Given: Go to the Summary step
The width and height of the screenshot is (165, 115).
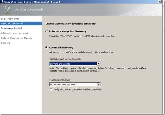Looking at the screenshot, I should (6, 43).
